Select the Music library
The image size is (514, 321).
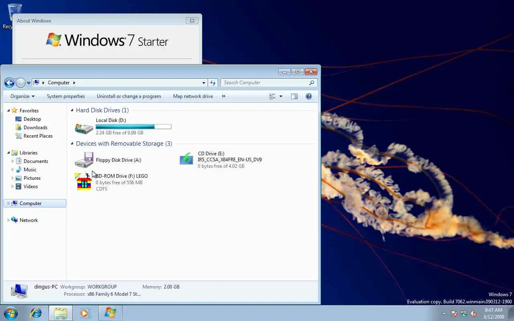[x=30, y=170]
